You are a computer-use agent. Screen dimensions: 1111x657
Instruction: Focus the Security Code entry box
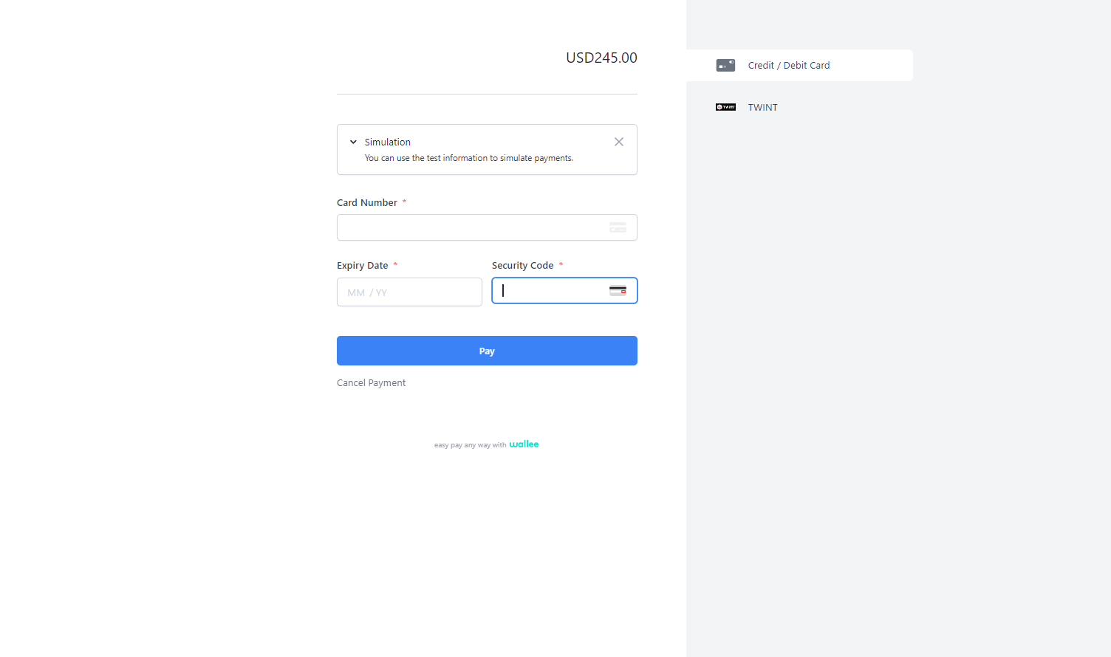coord(554,290)
